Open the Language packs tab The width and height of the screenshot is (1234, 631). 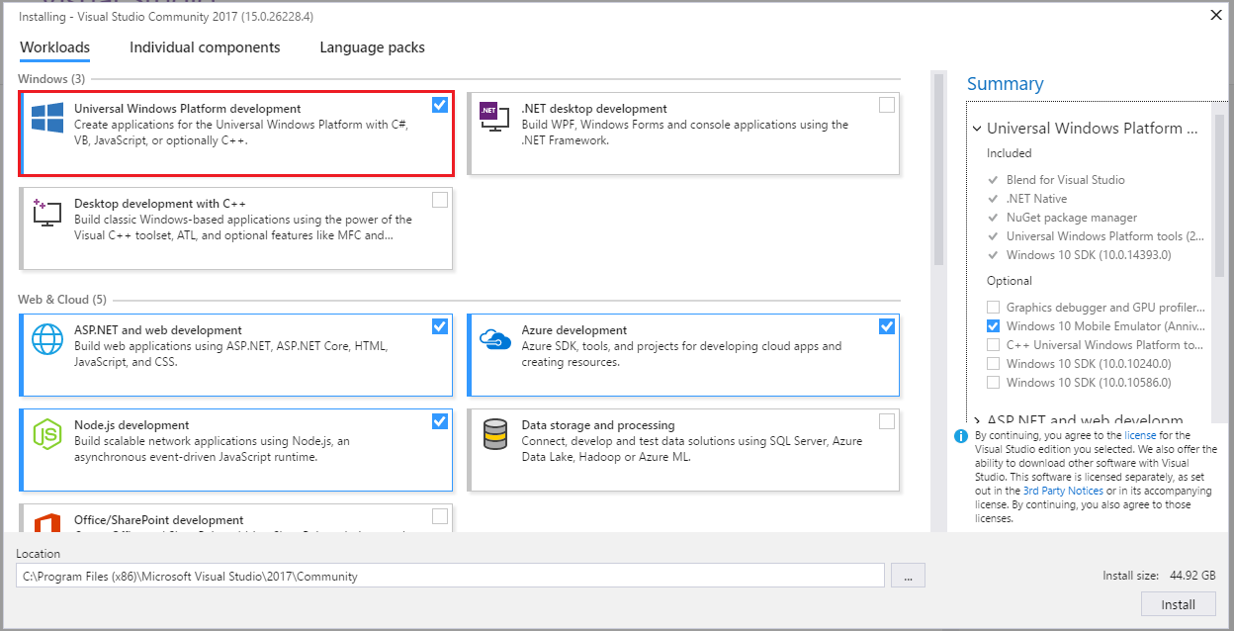click(372, 47)
